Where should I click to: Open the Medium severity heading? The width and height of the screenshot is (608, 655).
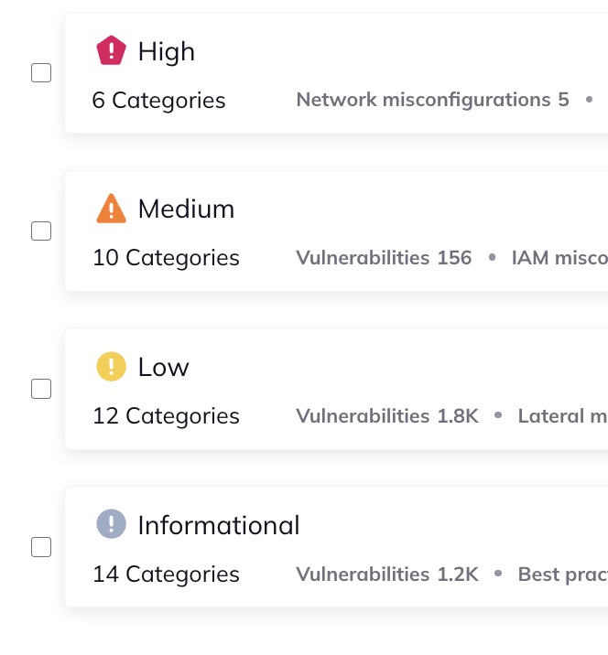coord(186,209)
